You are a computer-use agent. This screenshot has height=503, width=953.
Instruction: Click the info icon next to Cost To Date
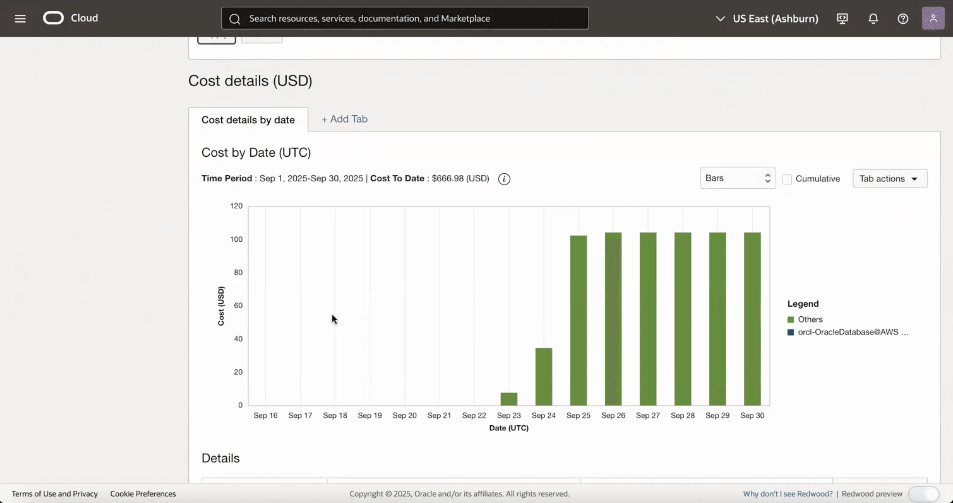coord(504,179)
